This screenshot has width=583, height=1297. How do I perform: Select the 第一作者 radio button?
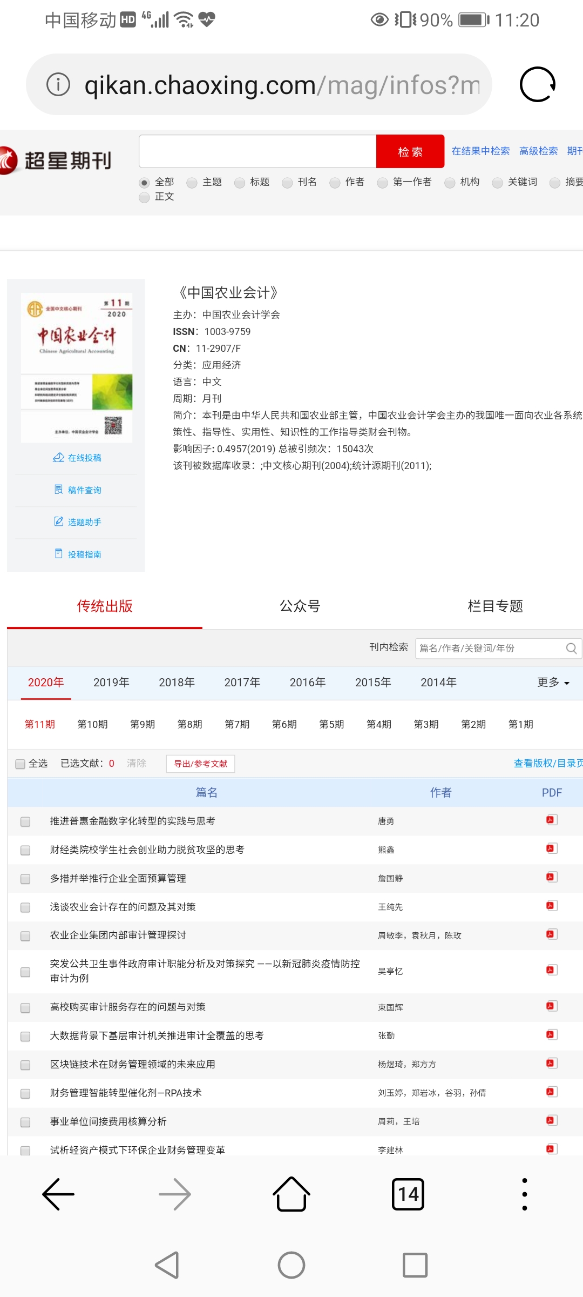(x=383, y=183)
